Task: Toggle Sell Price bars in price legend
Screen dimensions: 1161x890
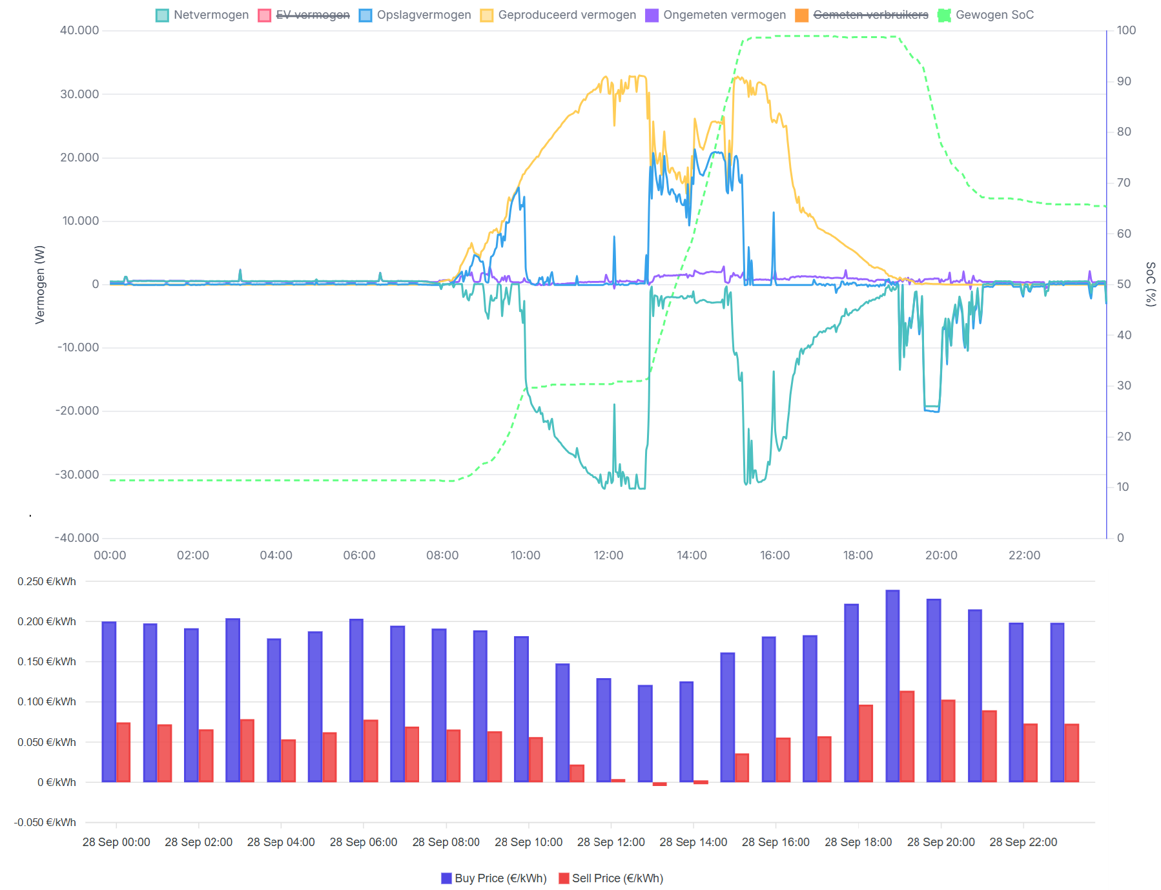Action: pos(611,878)
